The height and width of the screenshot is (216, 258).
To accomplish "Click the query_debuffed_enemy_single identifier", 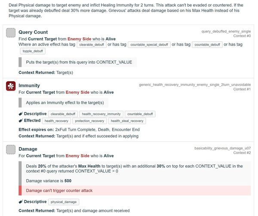I will 226,31.
